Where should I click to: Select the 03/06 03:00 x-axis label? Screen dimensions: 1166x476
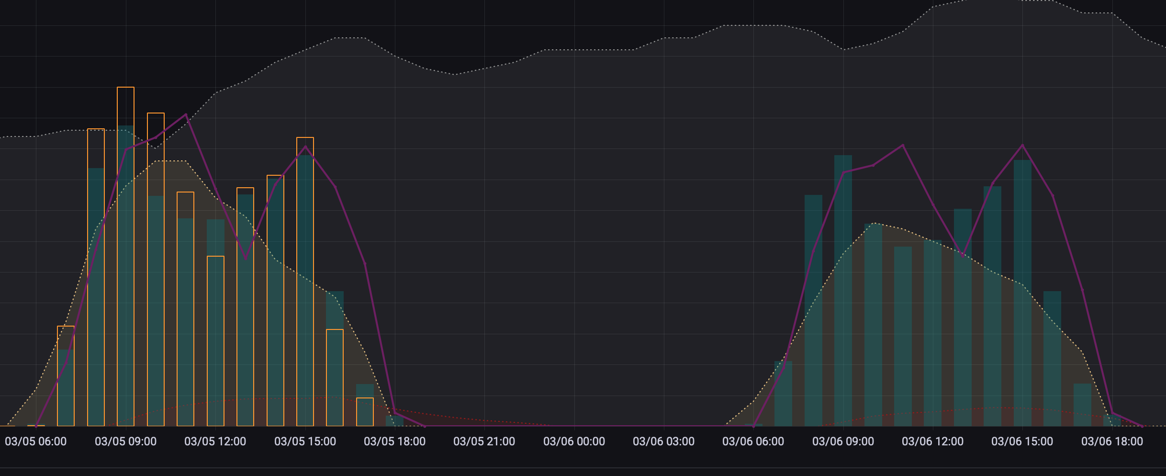coord(663,441)
